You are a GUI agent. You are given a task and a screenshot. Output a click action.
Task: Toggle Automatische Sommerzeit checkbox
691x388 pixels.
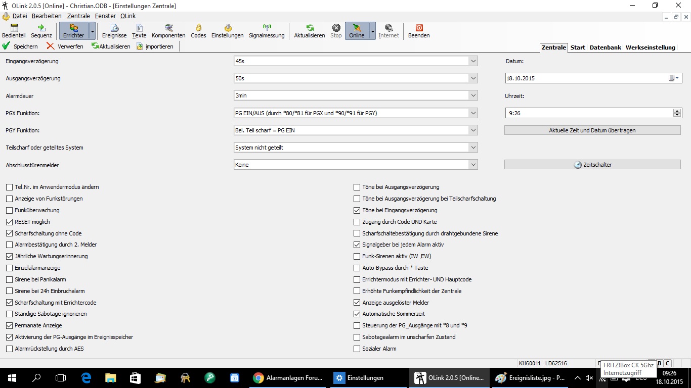357,314
